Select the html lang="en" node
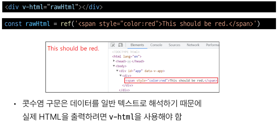Screen dimensions: 279x122 click(x=127, y=57)
